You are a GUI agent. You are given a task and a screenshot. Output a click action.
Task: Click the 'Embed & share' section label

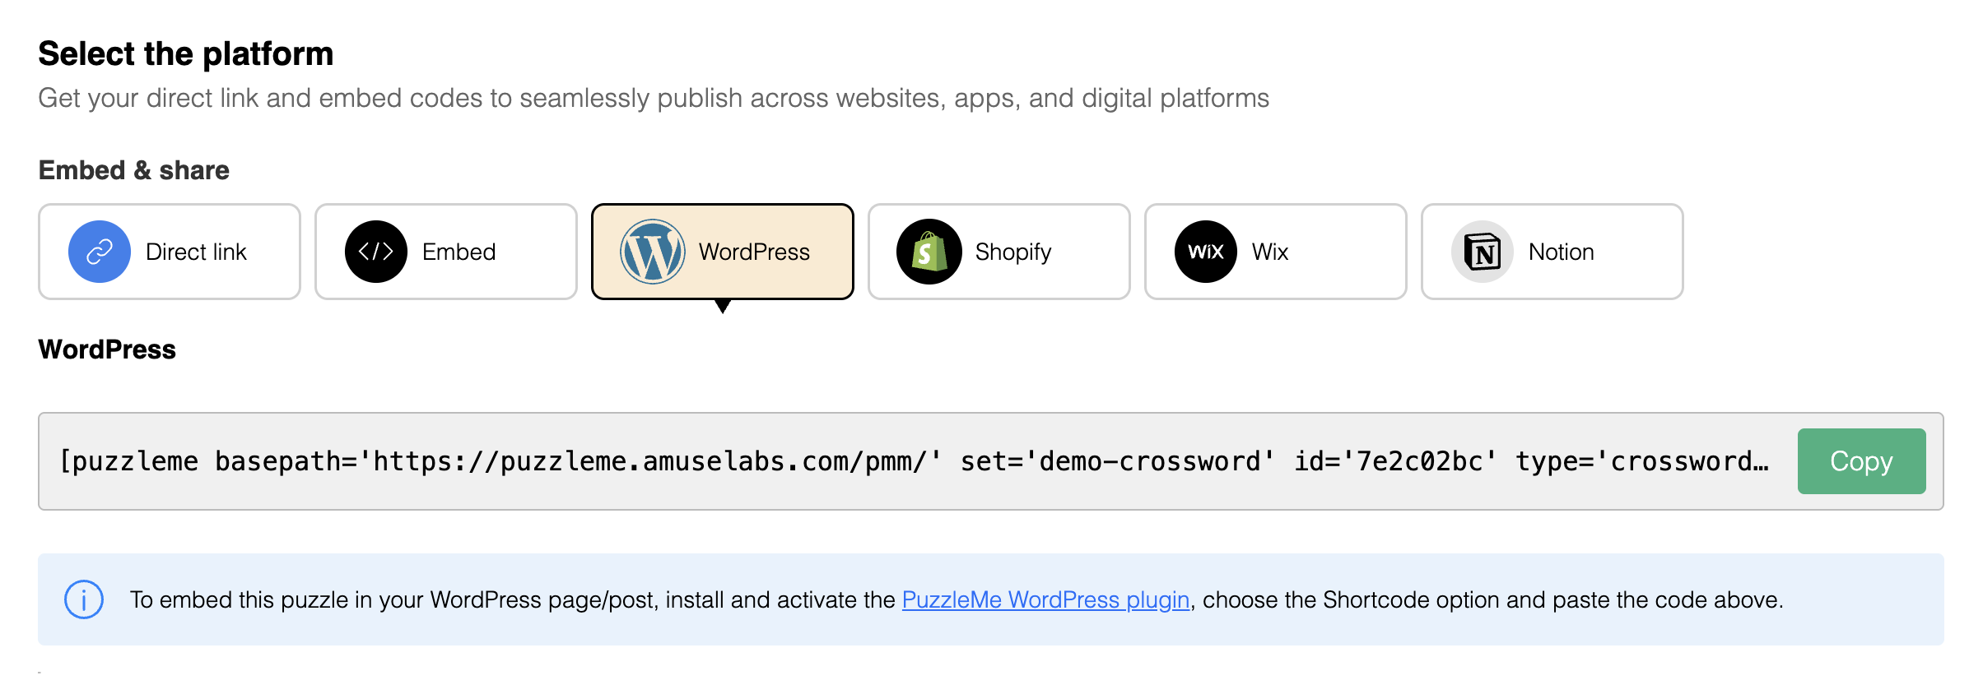134,170
